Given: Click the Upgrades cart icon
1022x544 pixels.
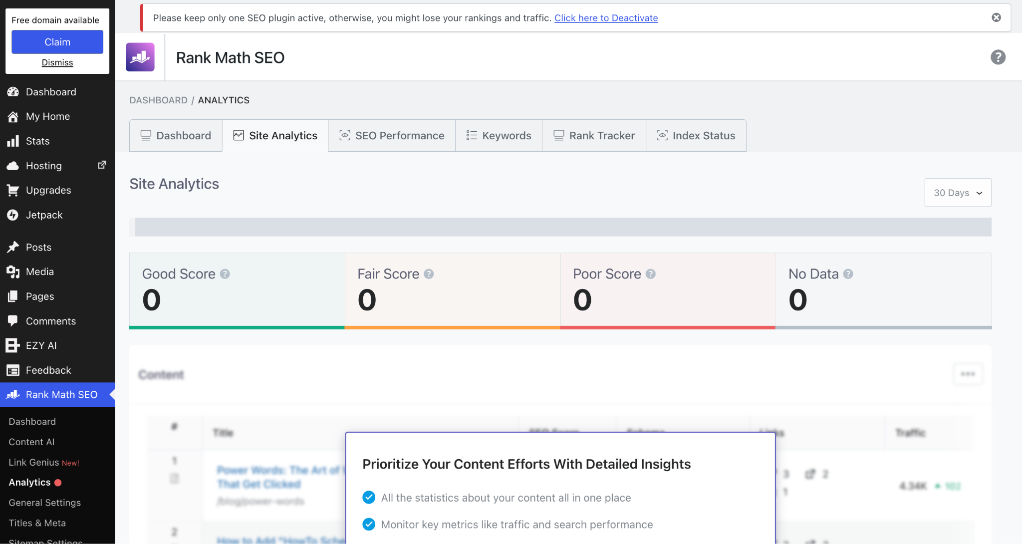Looking at the screenshot, I should [13, 190].
